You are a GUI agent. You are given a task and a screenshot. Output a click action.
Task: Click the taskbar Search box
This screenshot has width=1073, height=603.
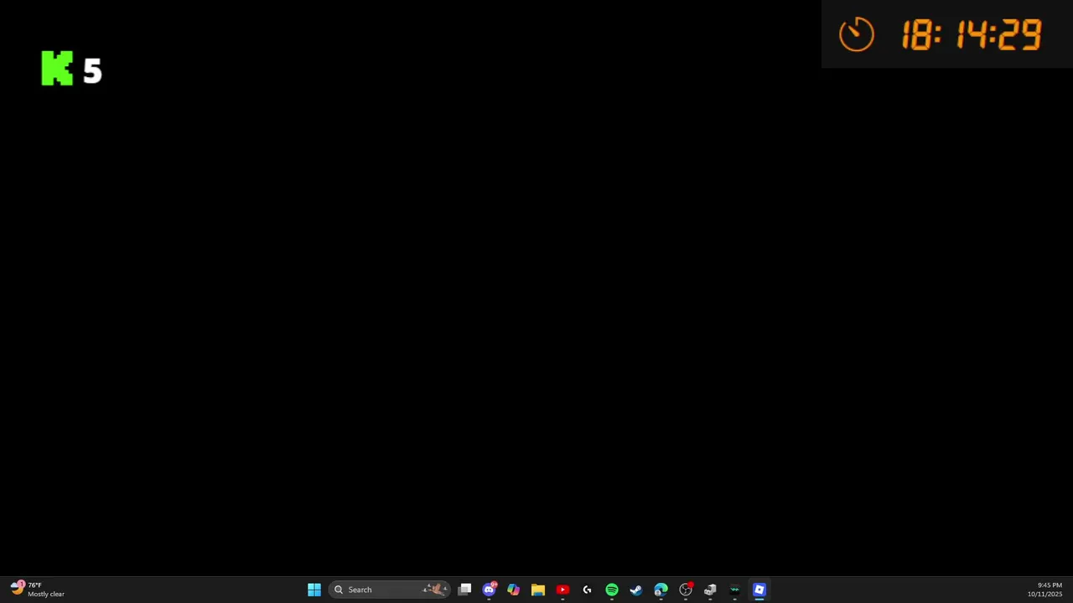(x=391, y=590)
